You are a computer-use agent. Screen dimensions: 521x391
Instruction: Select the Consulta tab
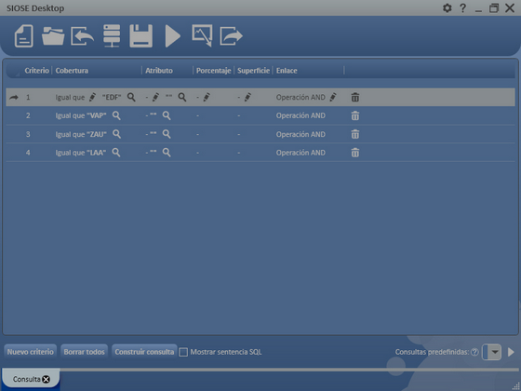tap(27, 379)
